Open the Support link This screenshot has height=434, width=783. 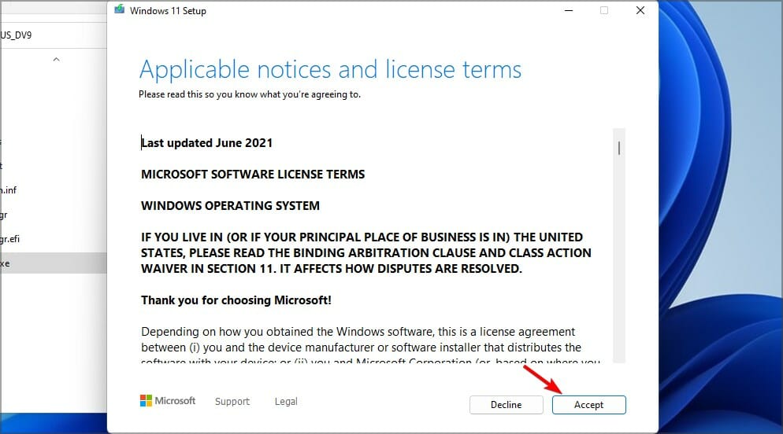[x=232, y=401]
